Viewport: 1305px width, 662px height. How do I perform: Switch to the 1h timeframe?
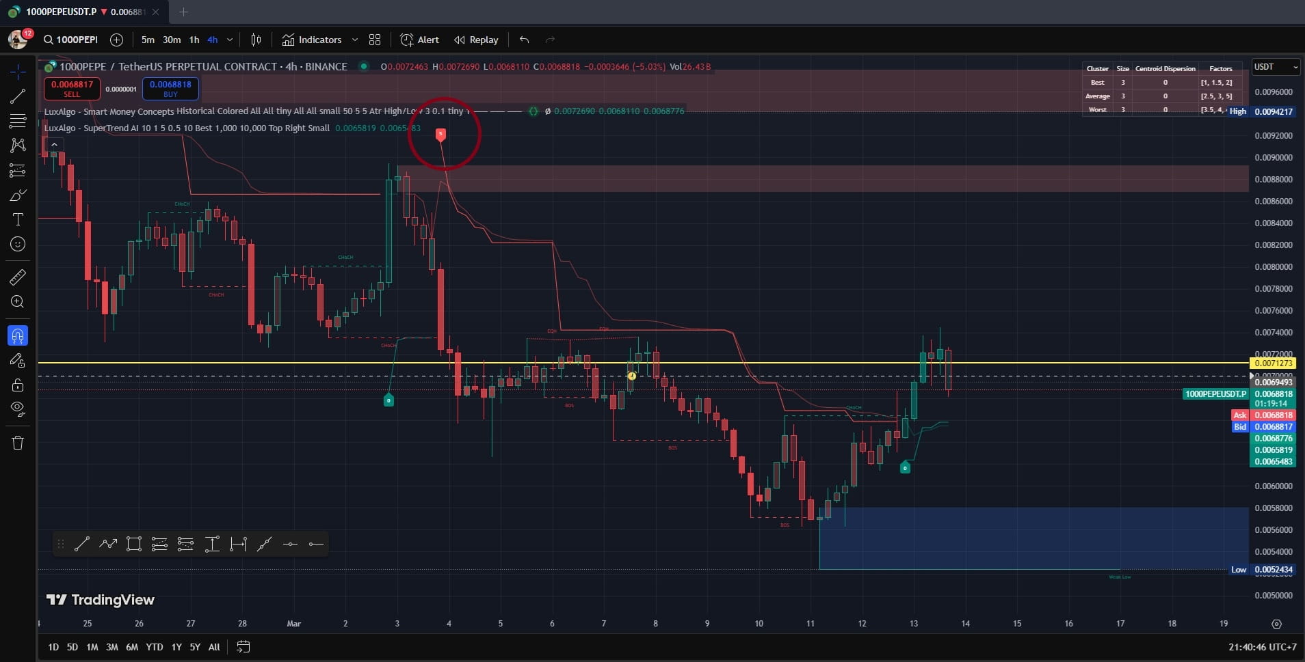(x=194, y=40)
